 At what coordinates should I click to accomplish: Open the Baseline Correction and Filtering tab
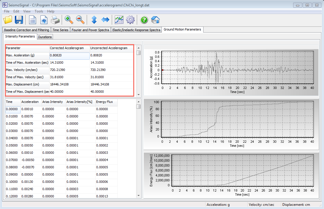tap(26, 30)
